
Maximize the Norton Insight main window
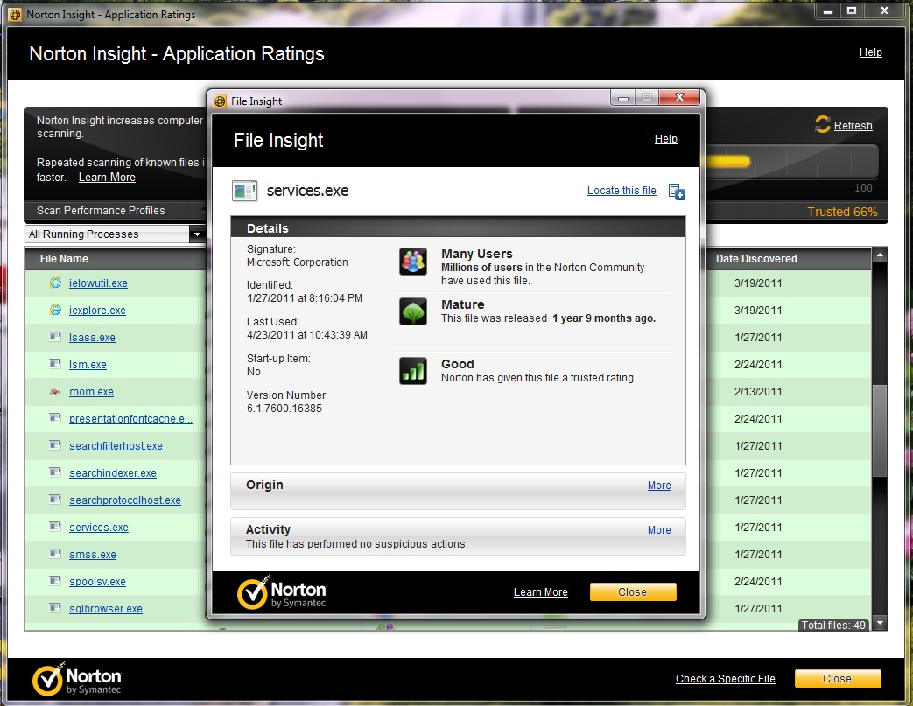point(852,11)
